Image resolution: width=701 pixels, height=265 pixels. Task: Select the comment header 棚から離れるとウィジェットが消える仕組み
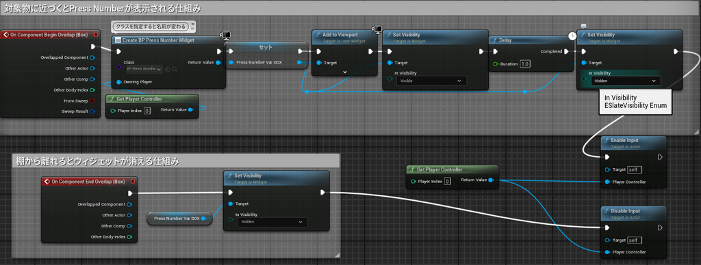pyautogui.click(x=97, y=161)
